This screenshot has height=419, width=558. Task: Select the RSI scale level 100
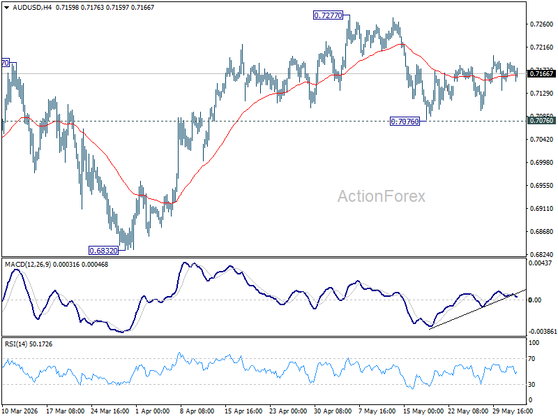[534, 343]
